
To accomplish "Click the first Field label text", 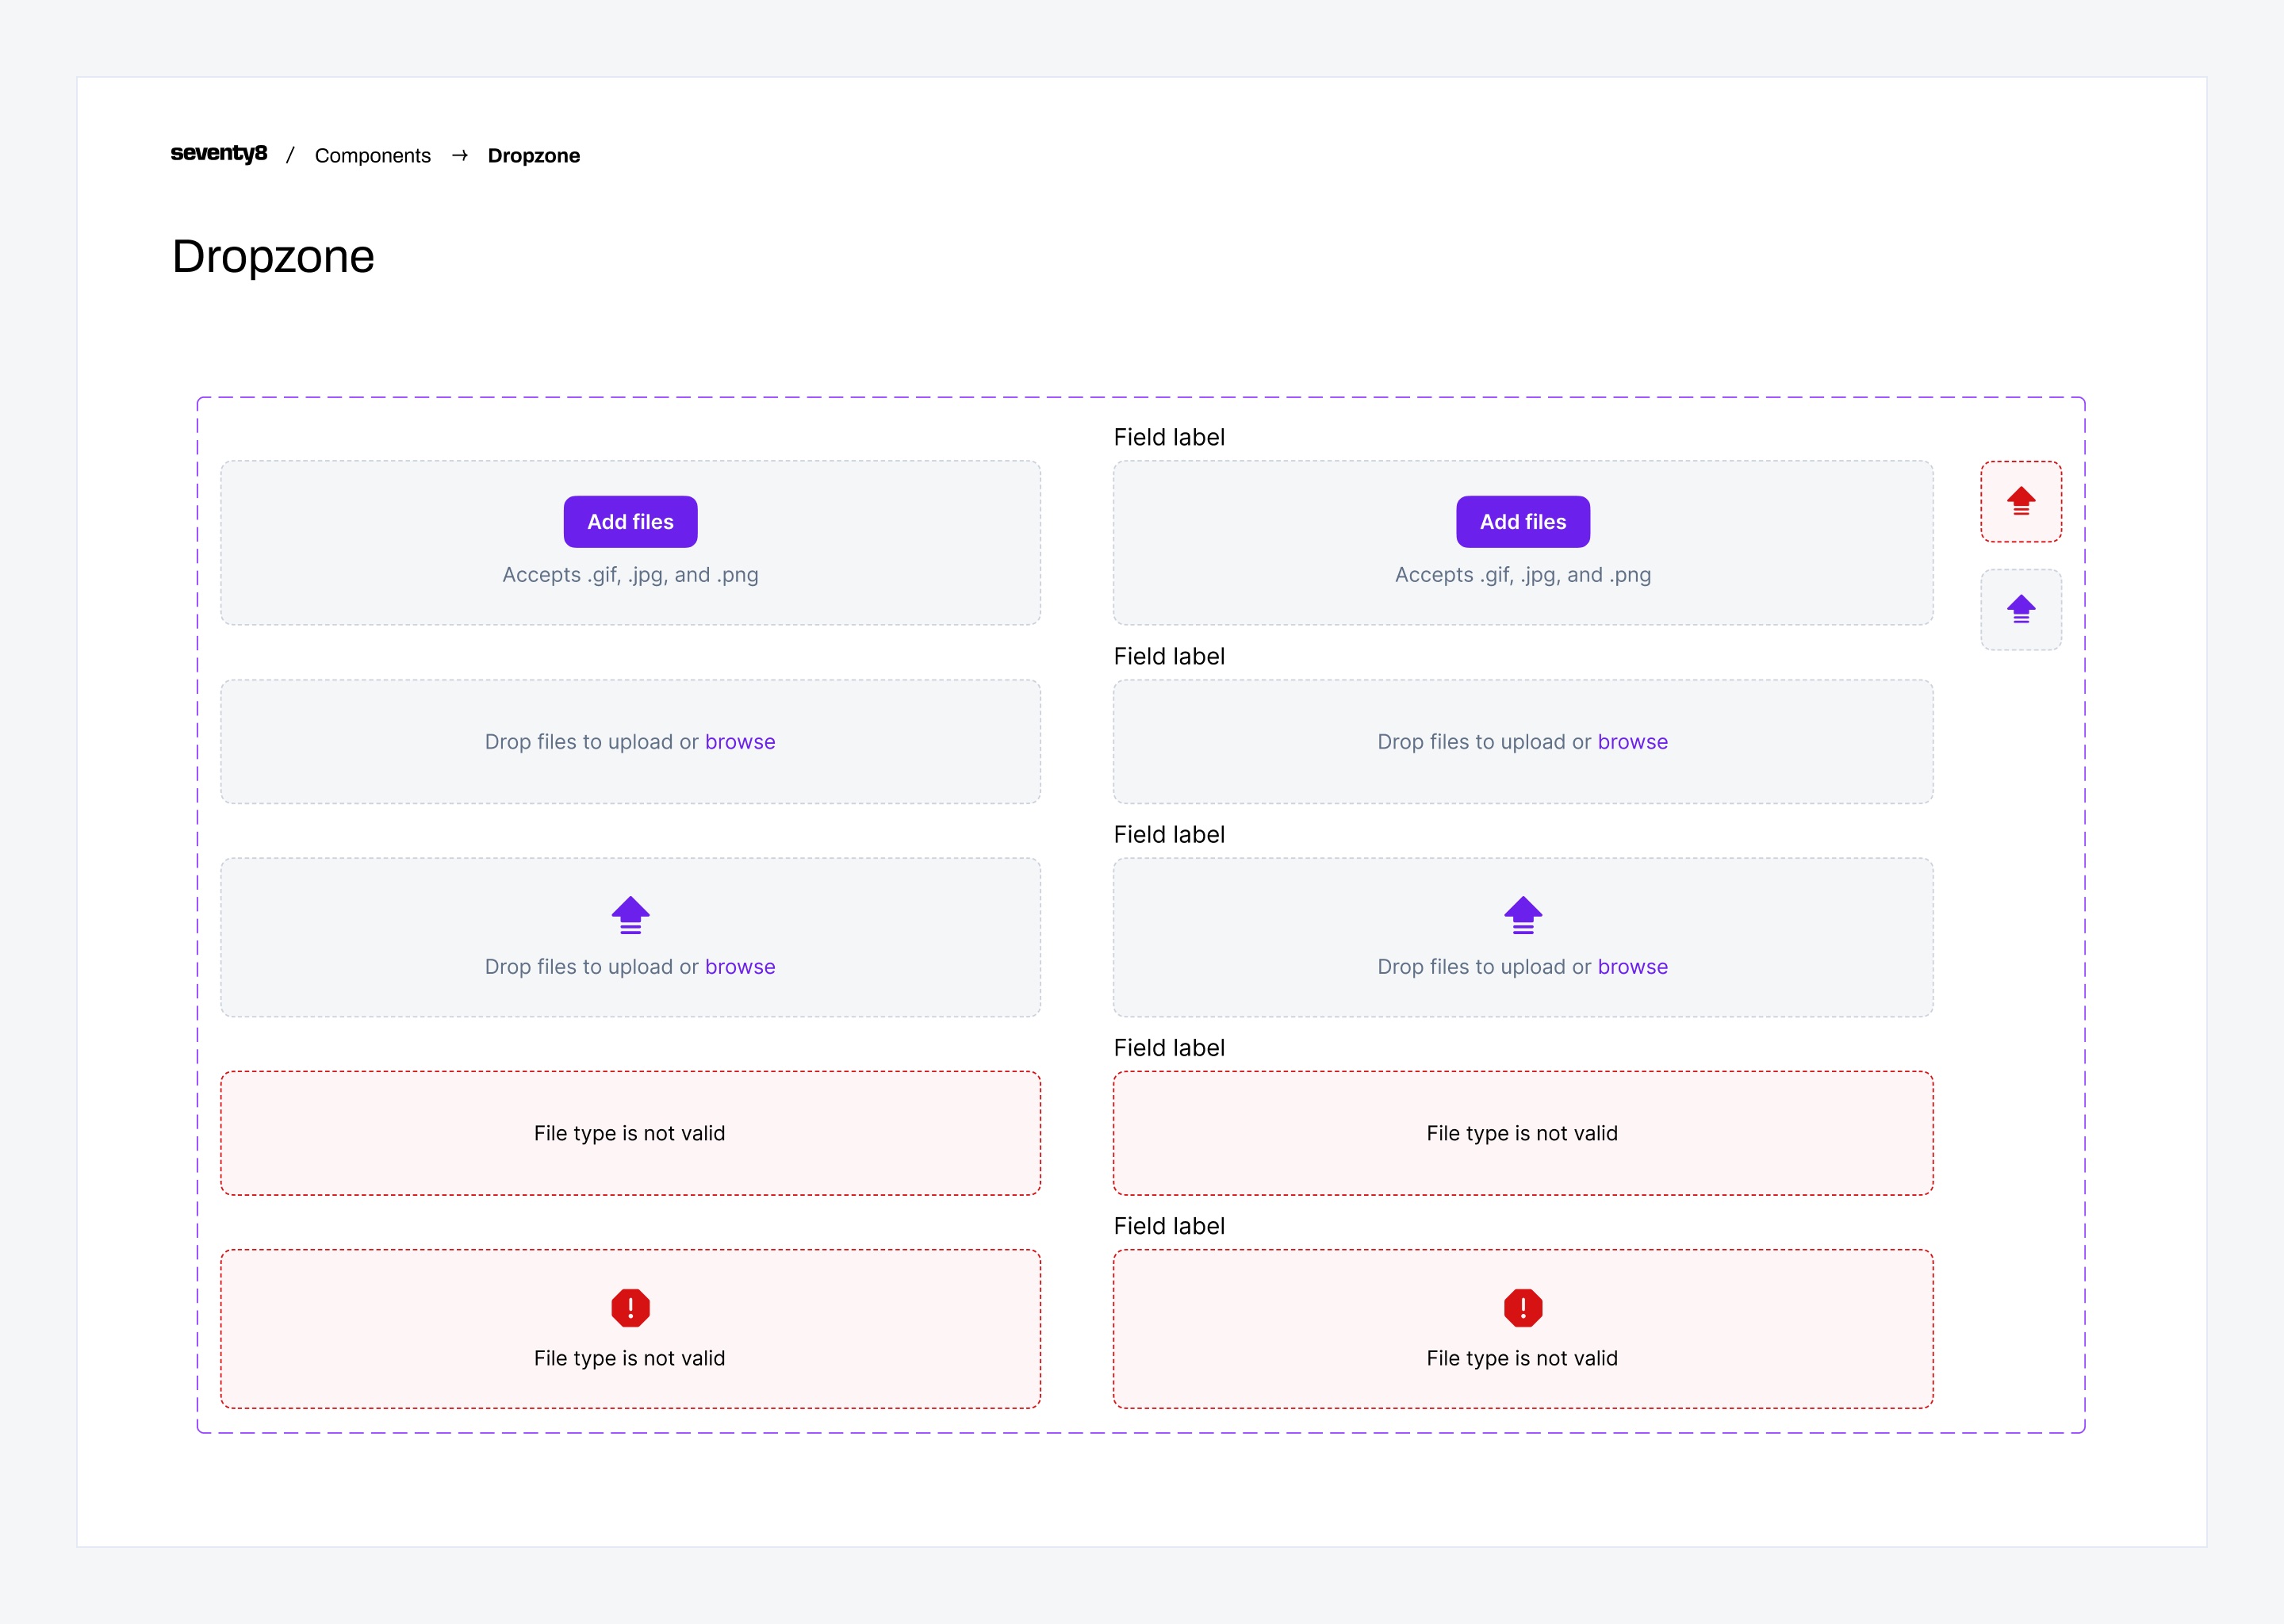I will [1168, 437].
